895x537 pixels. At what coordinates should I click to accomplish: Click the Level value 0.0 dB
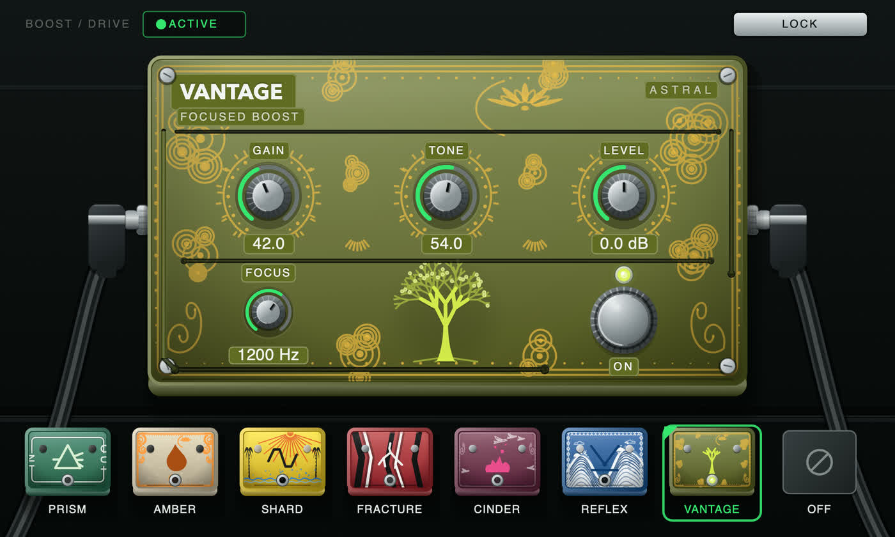[624, 244]
